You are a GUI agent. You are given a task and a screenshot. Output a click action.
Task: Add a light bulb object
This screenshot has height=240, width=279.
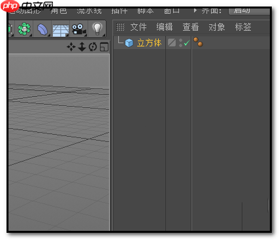[97, 29]
